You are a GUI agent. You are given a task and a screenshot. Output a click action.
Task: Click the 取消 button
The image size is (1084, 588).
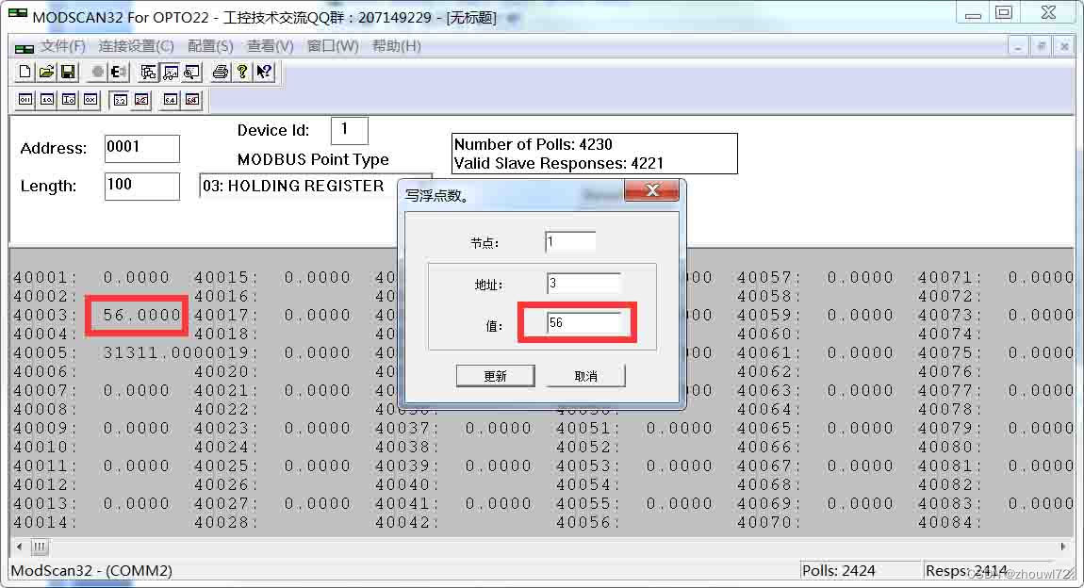tap(585, 375)
